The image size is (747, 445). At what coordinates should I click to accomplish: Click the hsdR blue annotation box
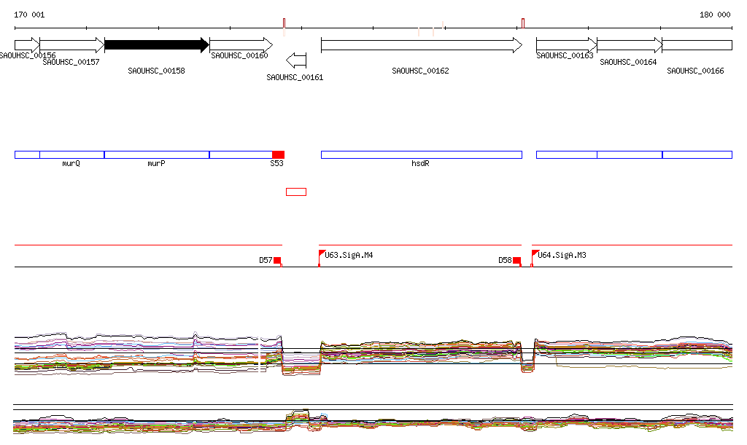click(x=422, y=154)
